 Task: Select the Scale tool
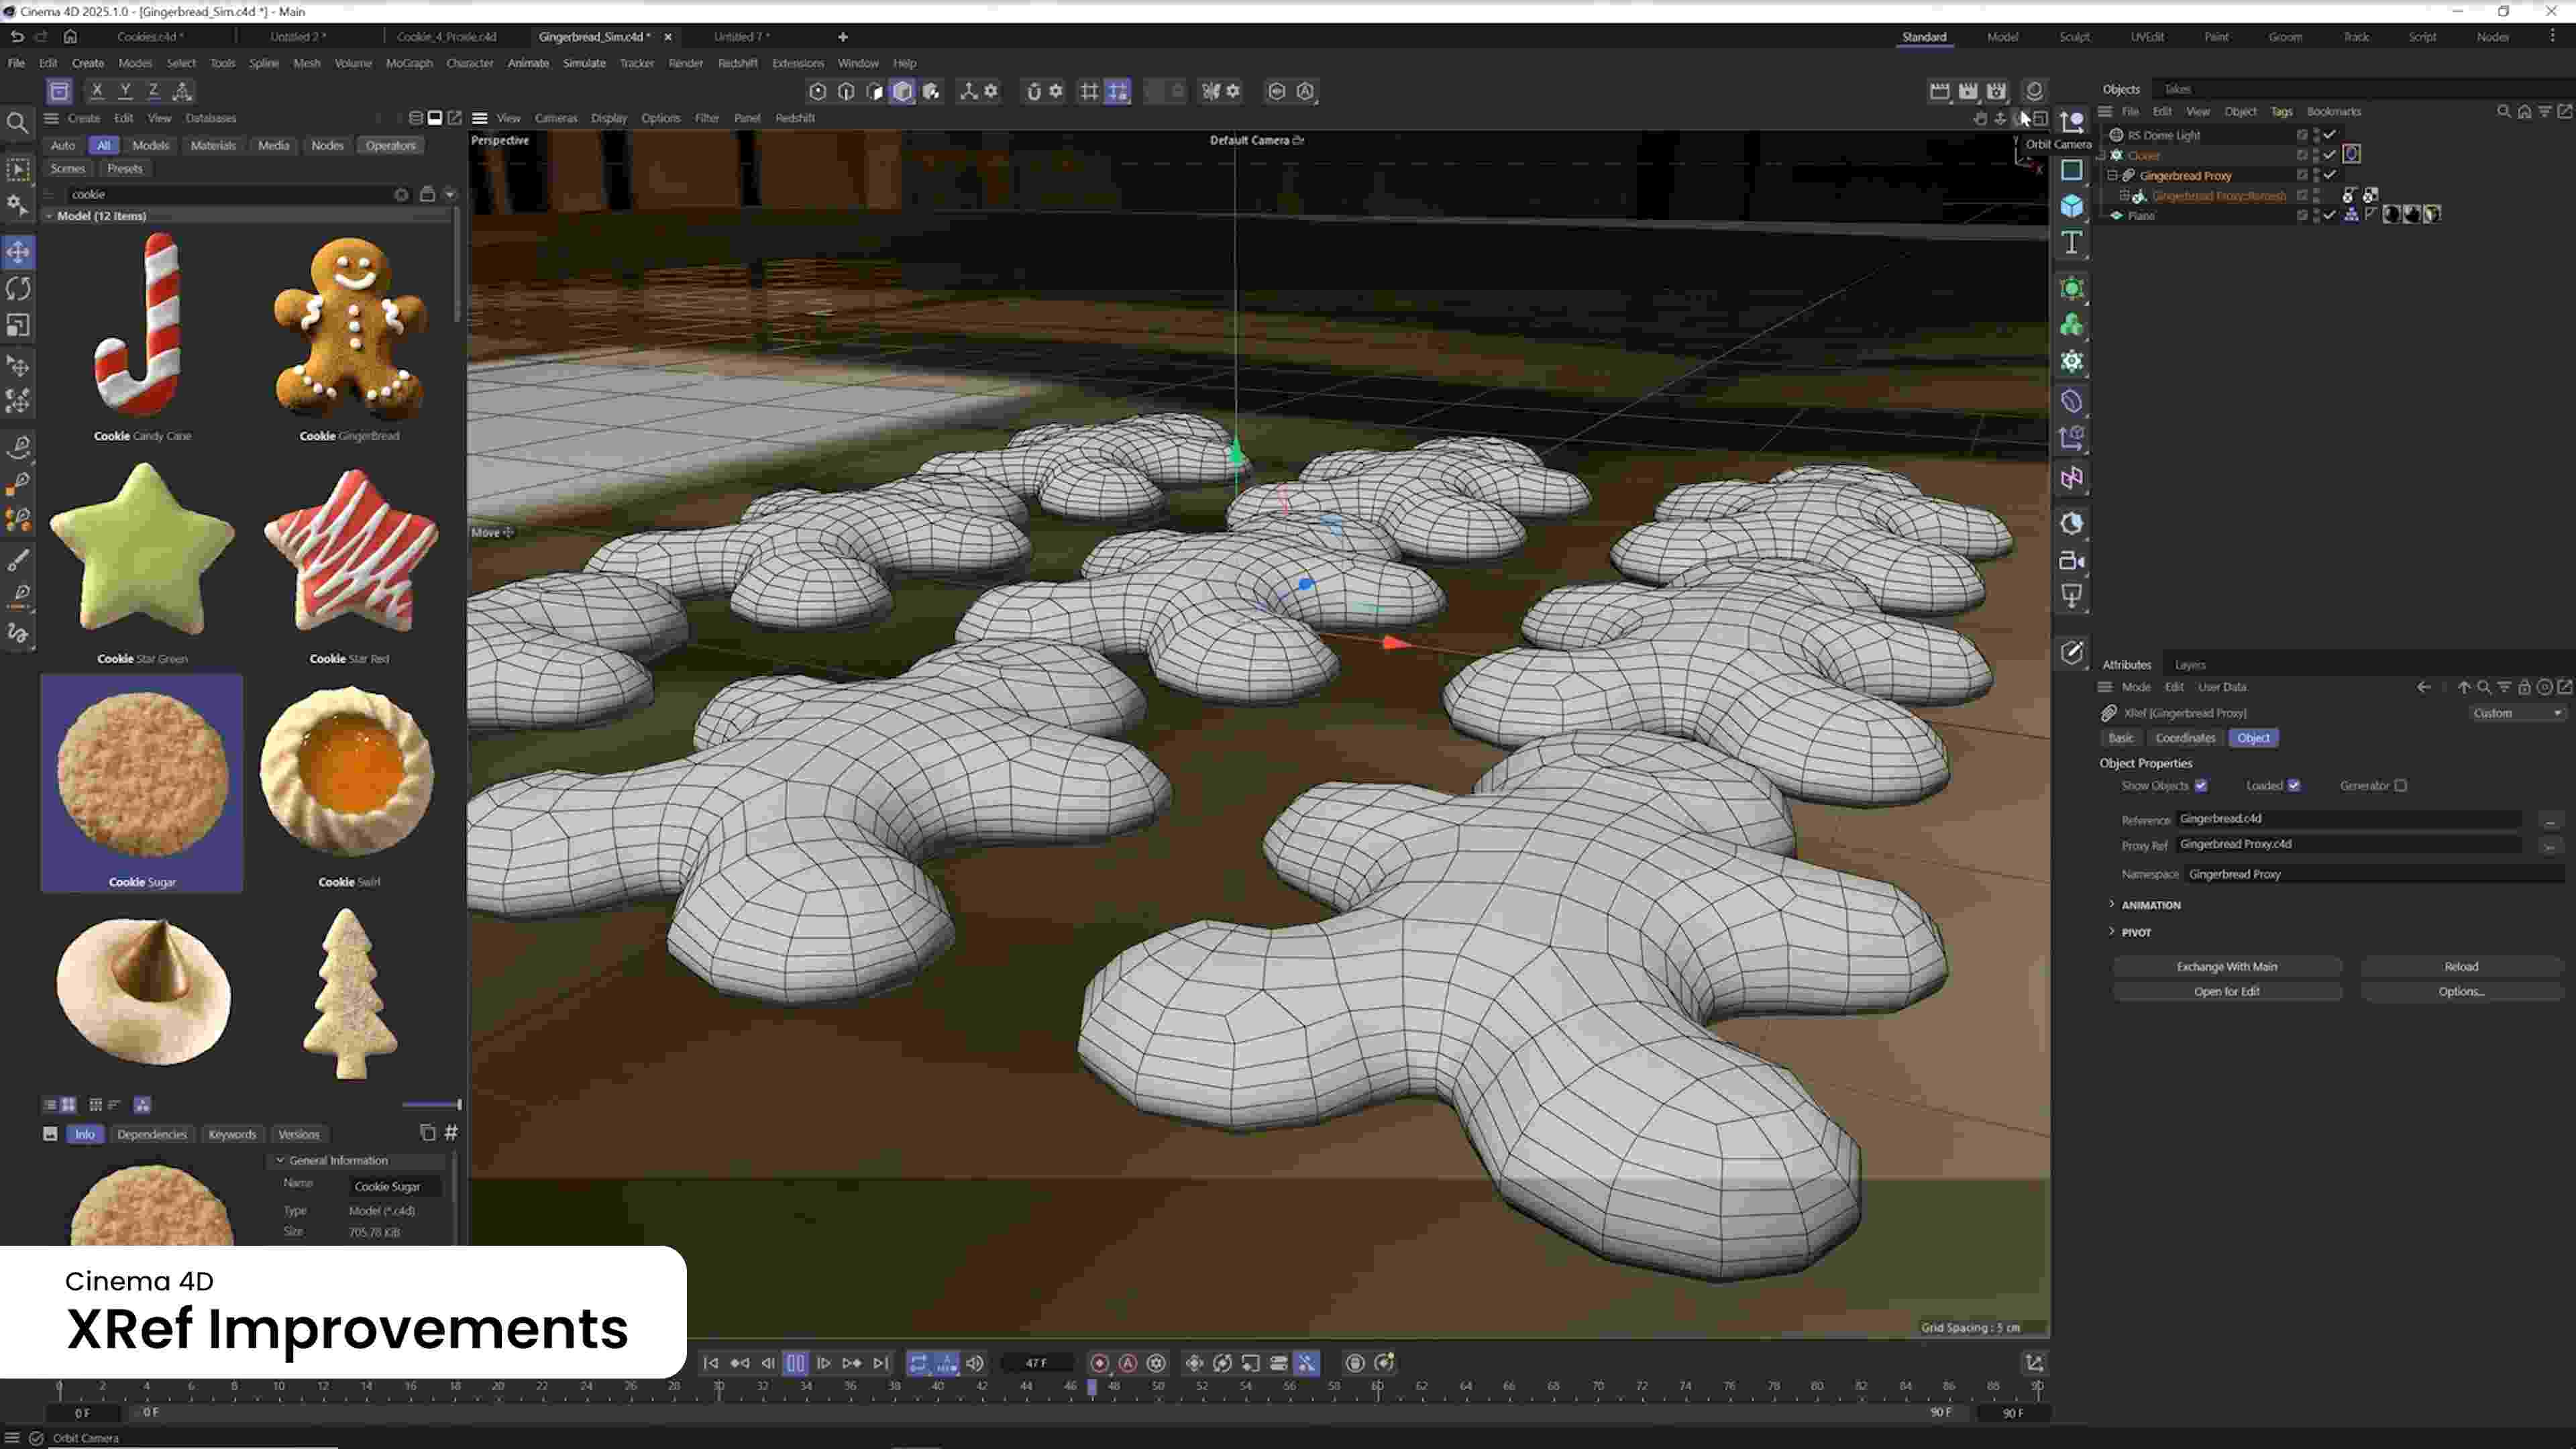point(18,325)
